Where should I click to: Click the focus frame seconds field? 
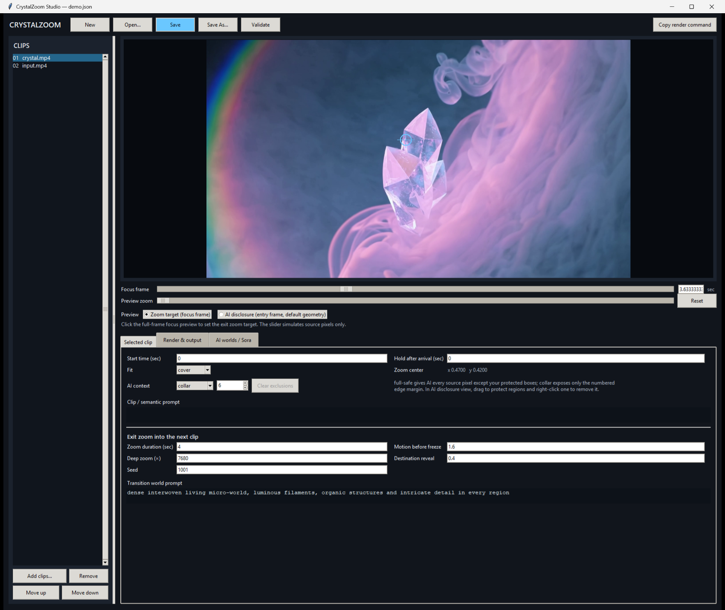(x=691, y=289)
